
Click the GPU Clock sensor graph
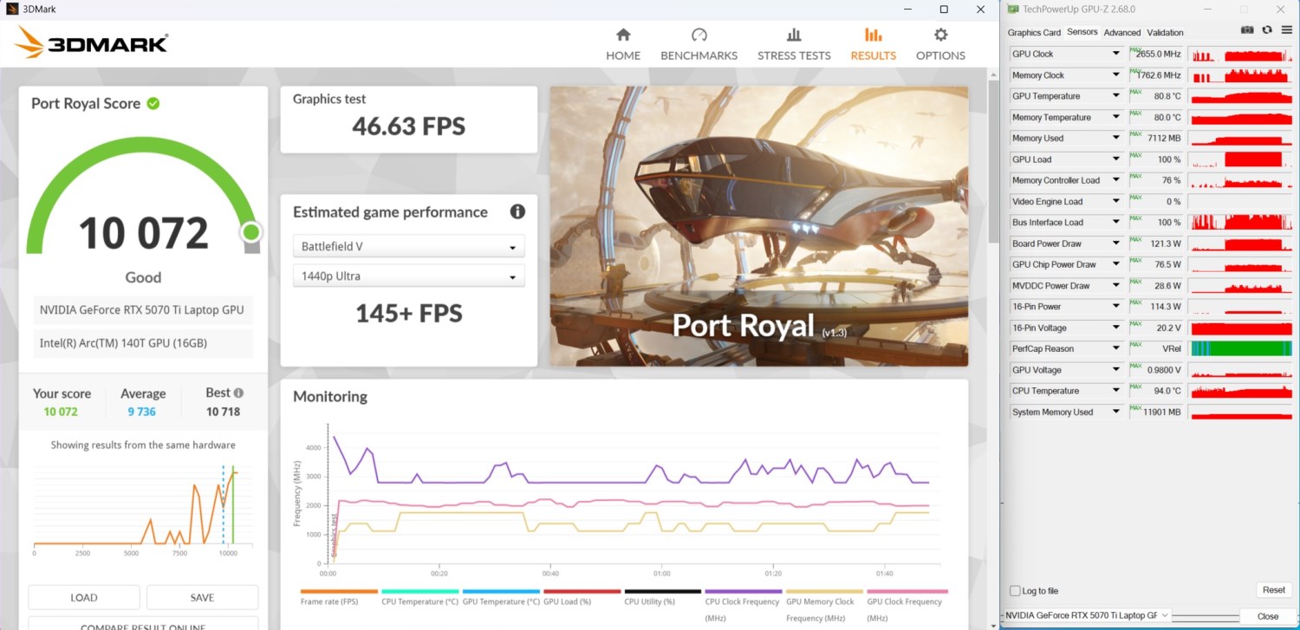click(1241, 54)
